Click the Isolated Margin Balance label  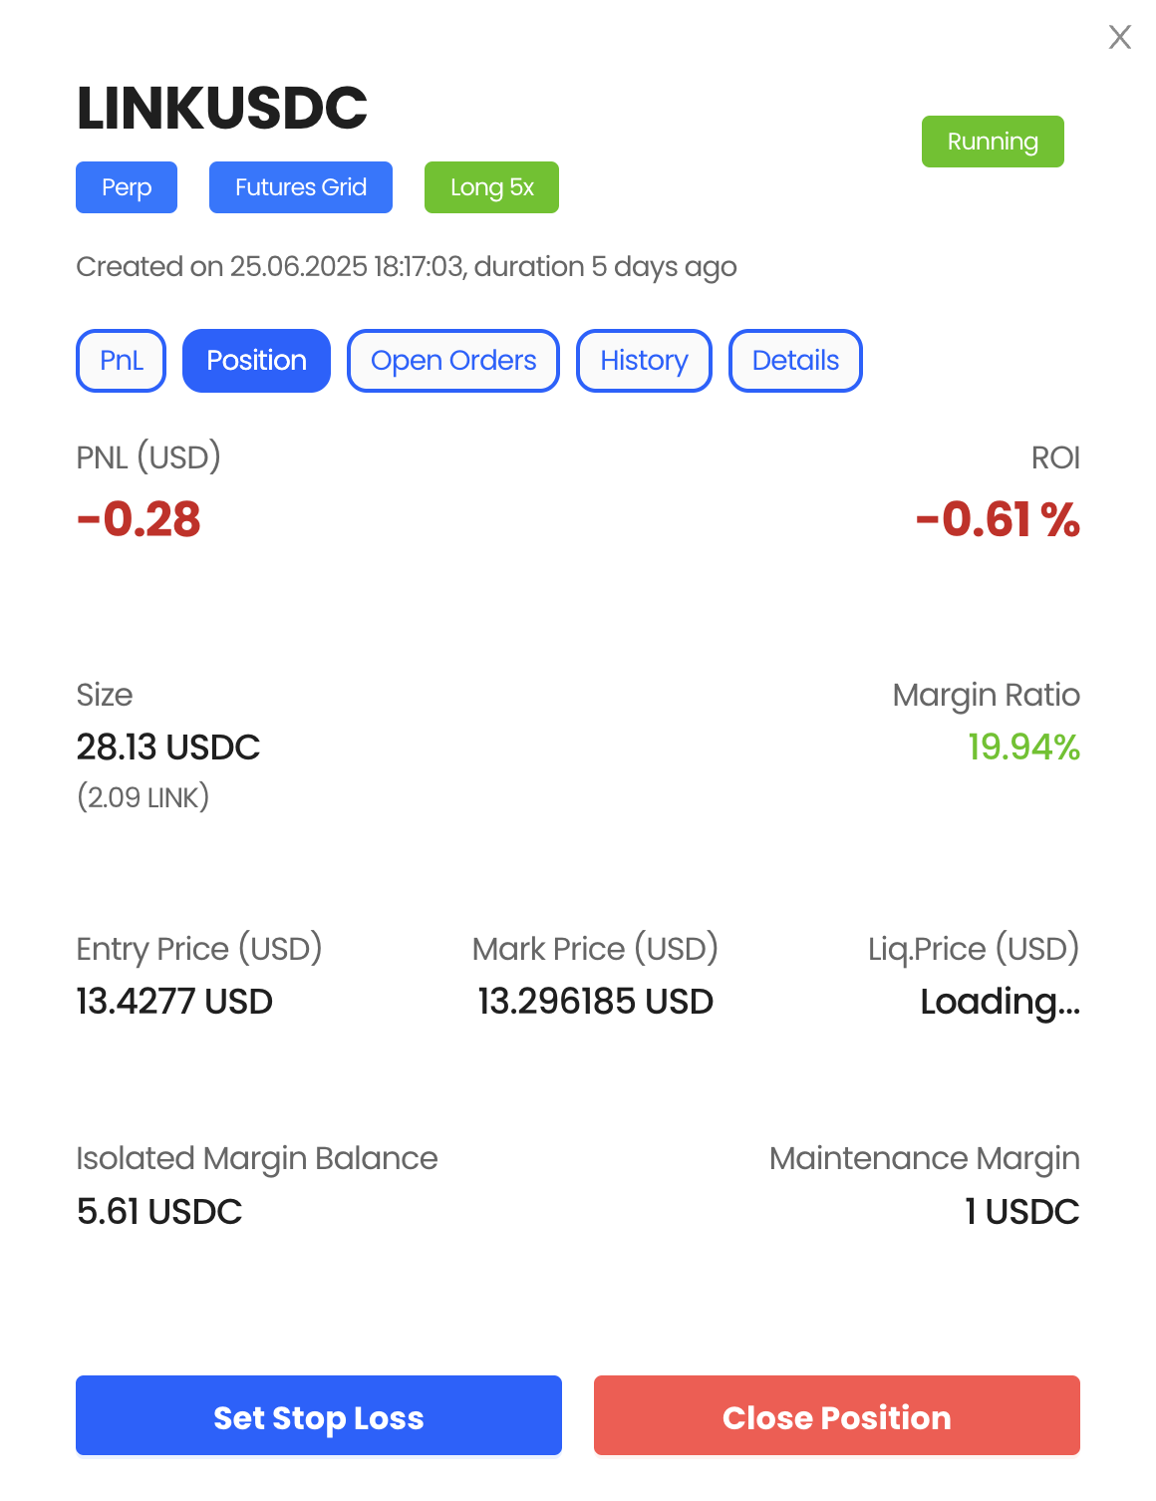point(257,1158)
